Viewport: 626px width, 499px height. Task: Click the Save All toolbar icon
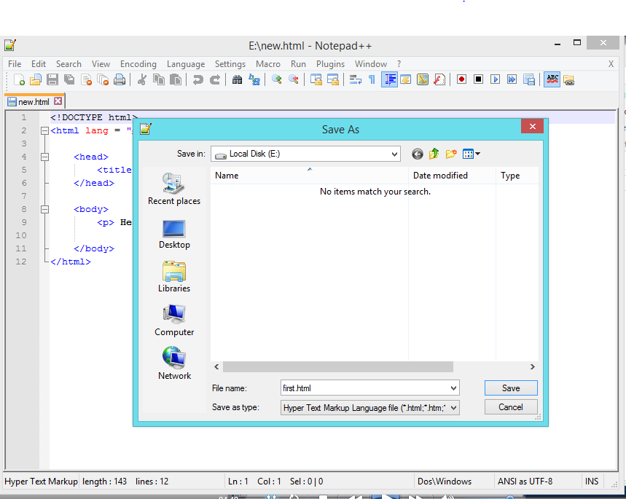click(x=69, y=80)
